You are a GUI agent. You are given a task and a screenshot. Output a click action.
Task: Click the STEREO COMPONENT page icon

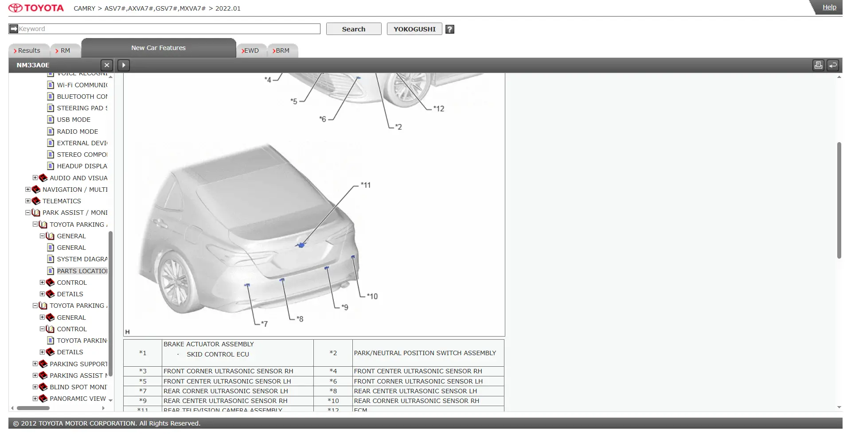[x=51, y=154]
